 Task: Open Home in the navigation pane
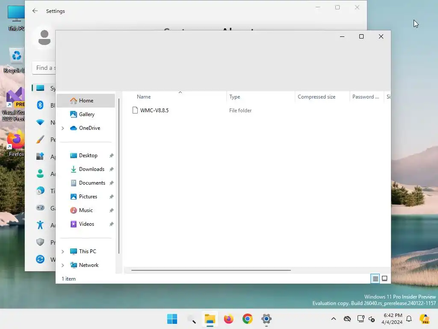click(86, 101)
